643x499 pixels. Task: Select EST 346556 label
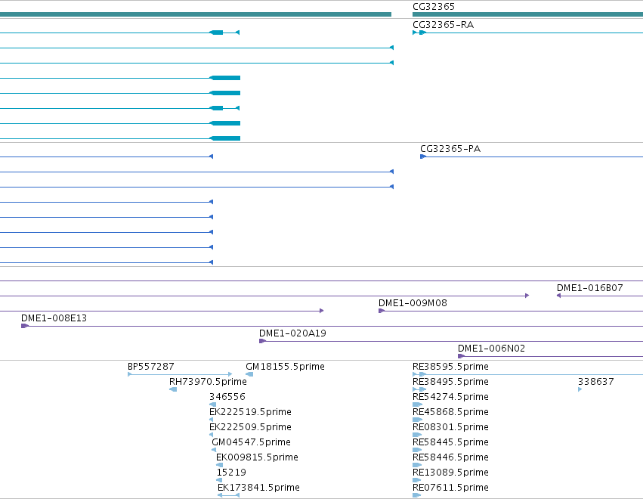coord(227,397)
